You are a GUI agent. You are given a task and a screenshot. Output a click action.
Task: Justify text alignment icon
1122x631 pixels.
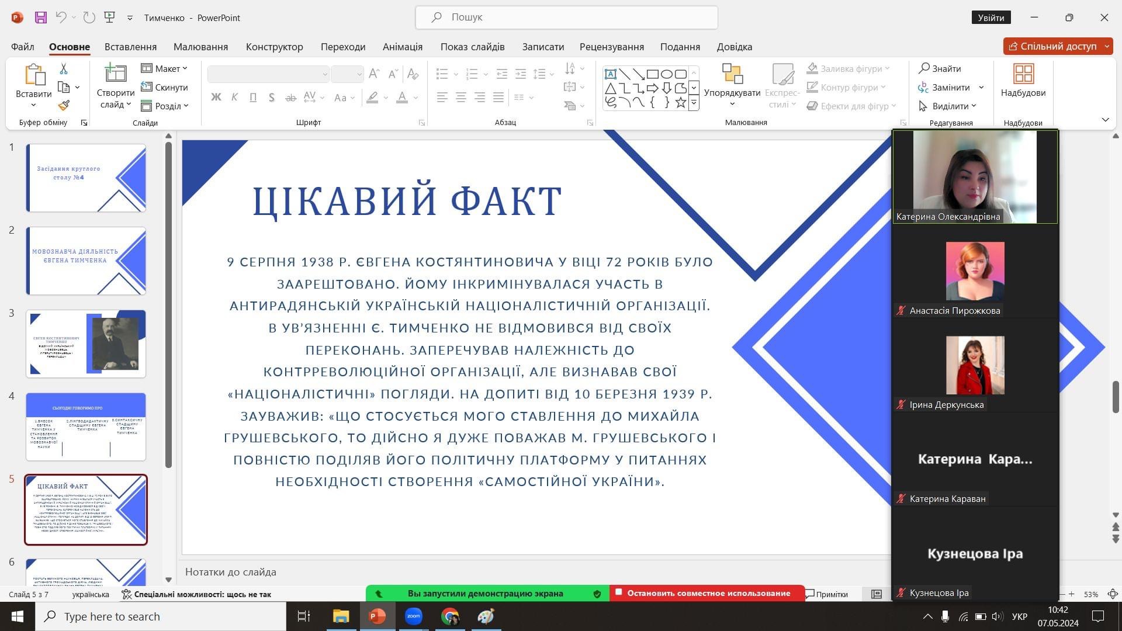point(498,98)
